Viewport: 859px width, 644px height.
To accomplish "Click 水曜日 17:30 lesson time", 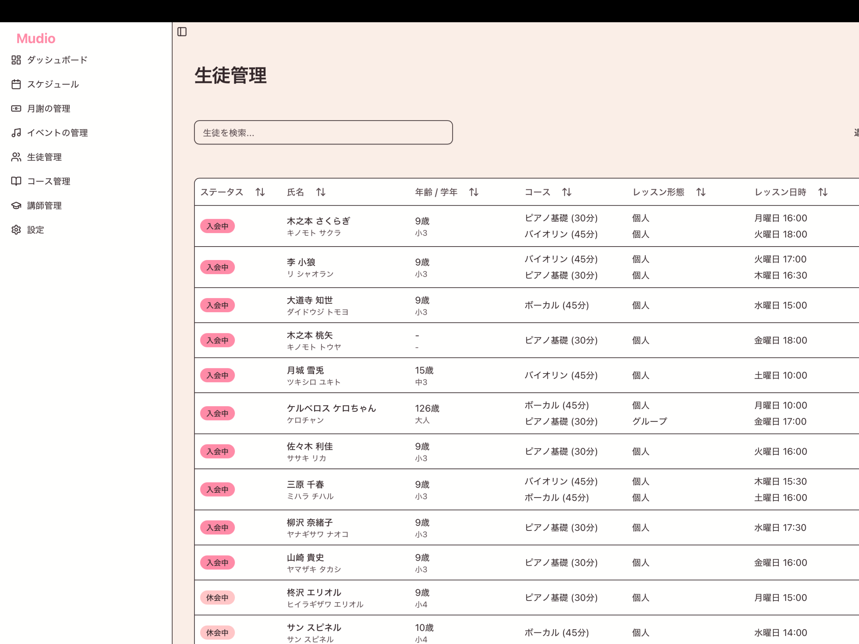I will [780, 527].
